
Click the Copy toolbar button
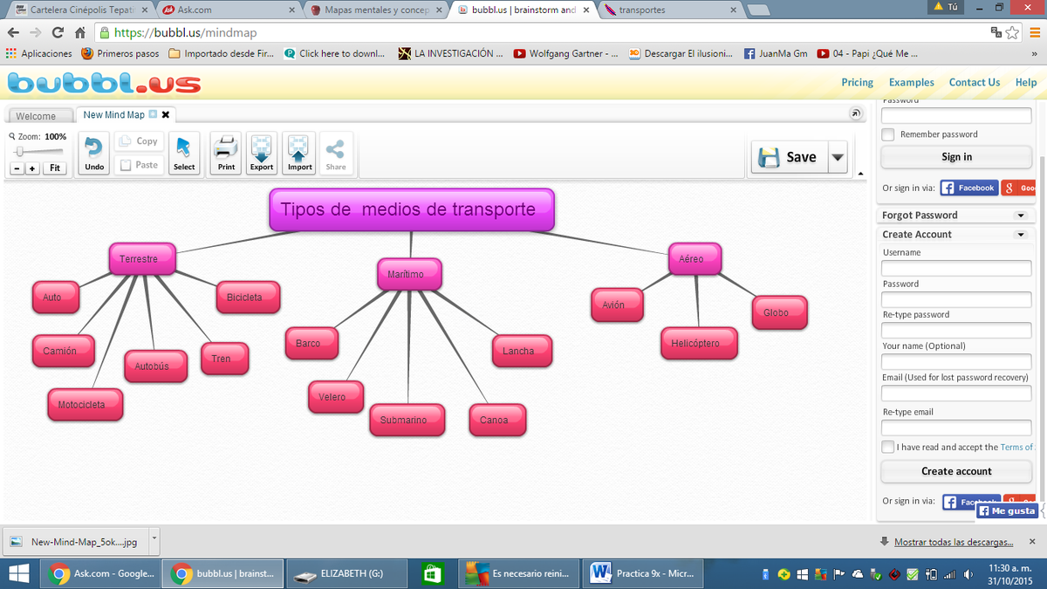coord(138,141)
